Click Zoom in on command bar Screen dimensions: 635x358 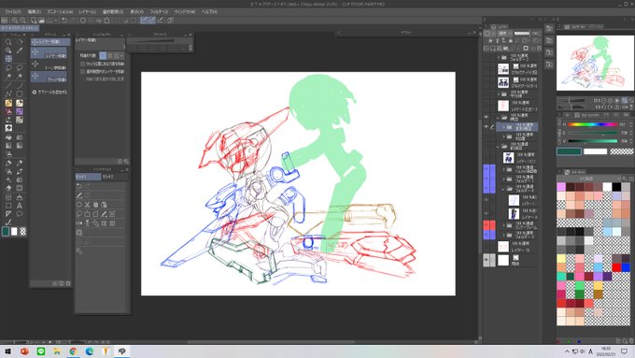[15, 21]
